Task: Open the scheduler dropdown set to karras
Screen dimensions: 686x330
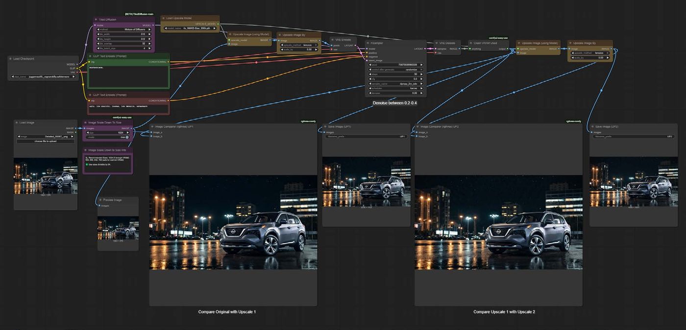Action: [396, 88]
